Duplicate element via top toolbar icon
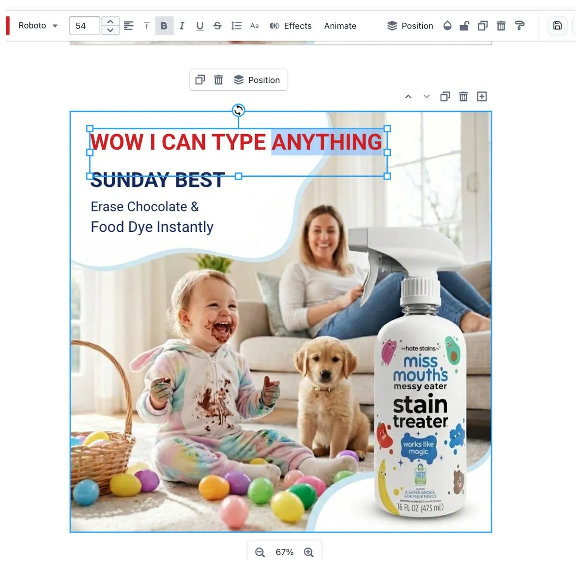The image size is (581, 565). pyautogui.click(x=483, y=26)
